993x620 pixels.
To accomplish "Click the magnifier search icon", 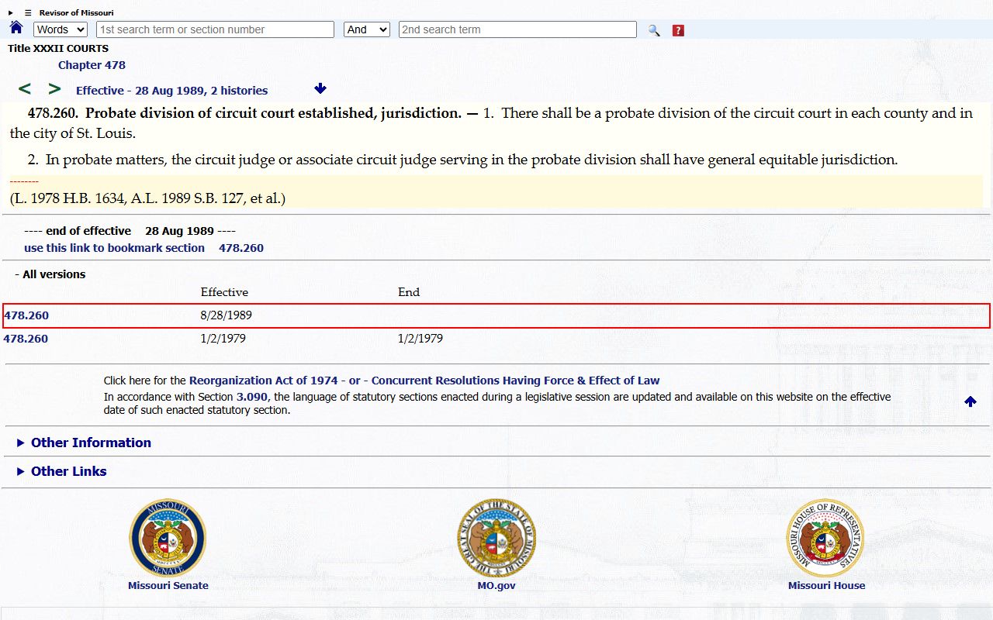I will pyautogui.click(x=654, y=30).
